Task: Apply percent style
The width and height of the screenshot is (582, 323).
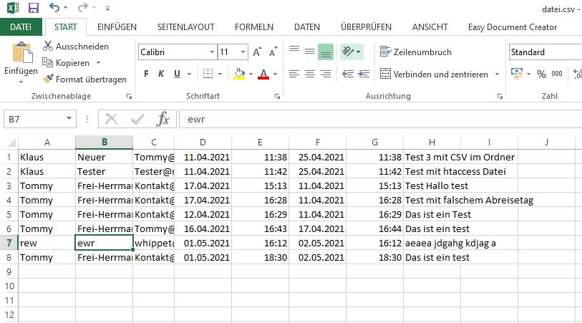Action: [x=541, y=74]
